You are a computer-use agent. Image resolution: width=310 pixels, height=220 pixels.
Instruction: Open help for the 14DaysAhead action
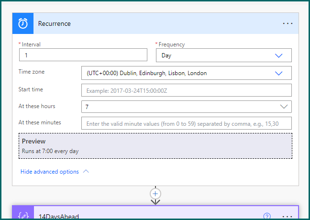(267, 216)
